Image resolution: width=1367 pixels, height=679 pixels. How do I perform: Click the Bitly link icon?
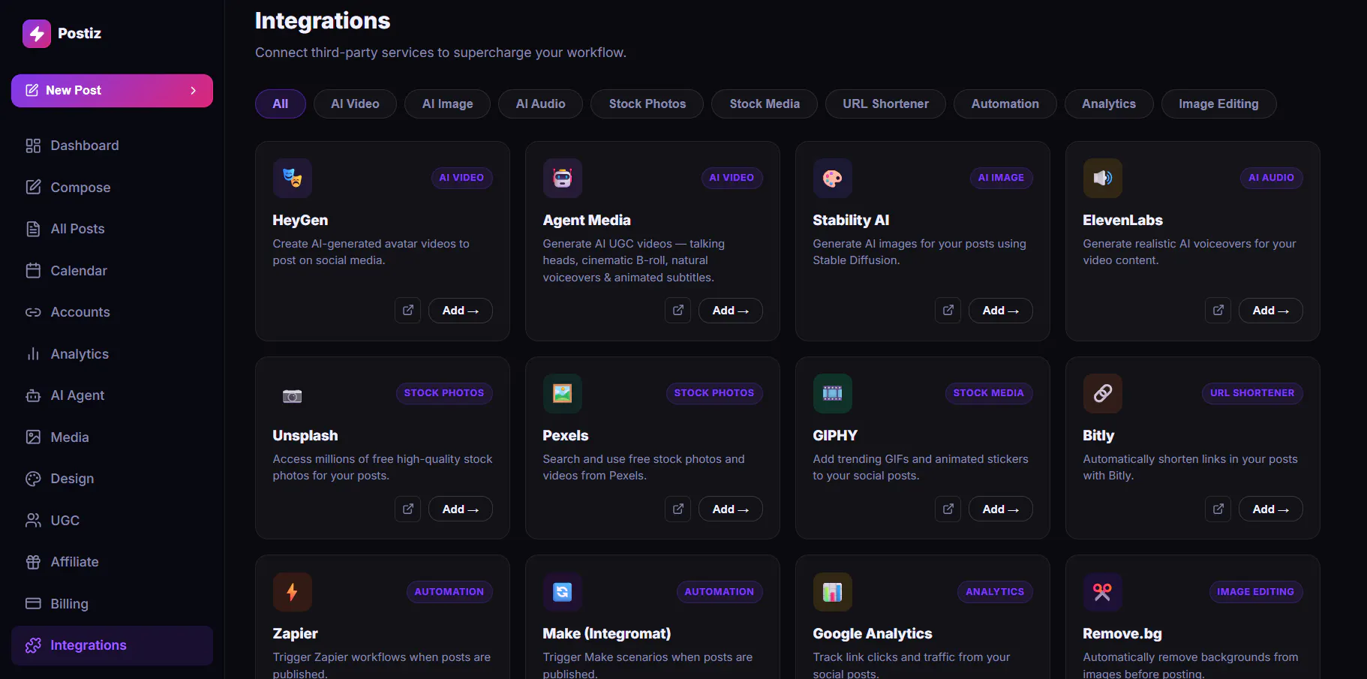[1103, 393]
